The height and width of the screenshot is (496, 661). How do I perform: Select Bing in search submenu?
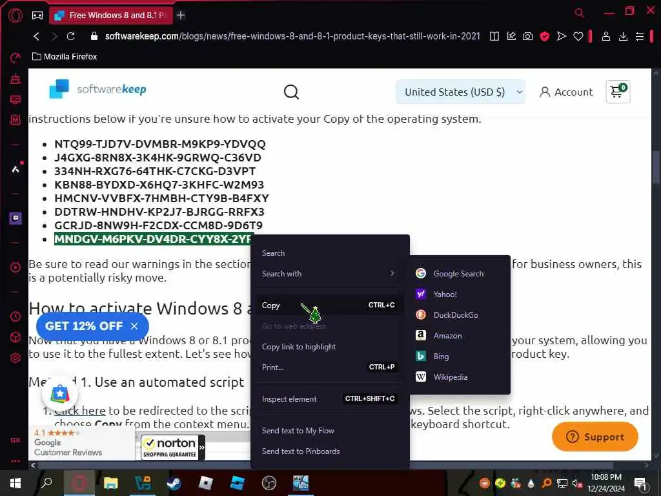pyautogui.click(x=459, y=356)
